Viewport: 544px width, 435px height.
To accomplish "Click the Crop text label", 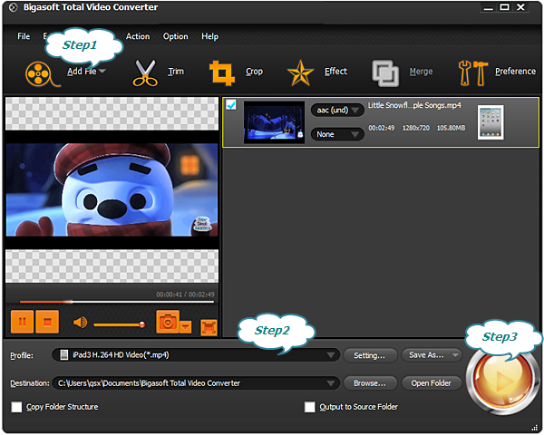I will tap(254, 72).
